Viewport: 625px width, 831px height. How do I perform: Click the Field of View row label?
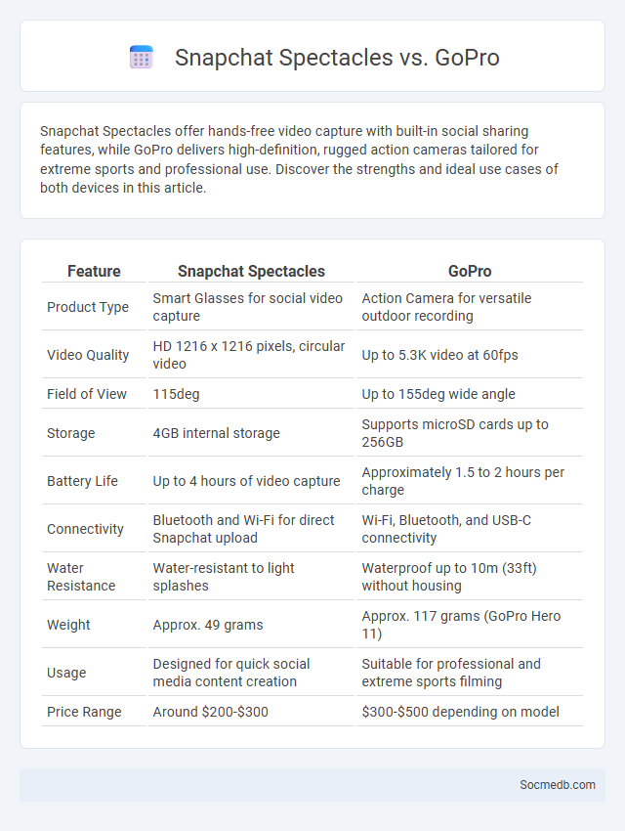[87, 394]
